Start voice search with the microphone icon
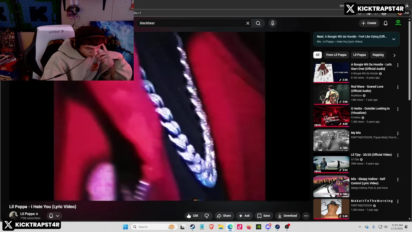The height and width of the screenshot is (232, 412). tap(273, 23)
